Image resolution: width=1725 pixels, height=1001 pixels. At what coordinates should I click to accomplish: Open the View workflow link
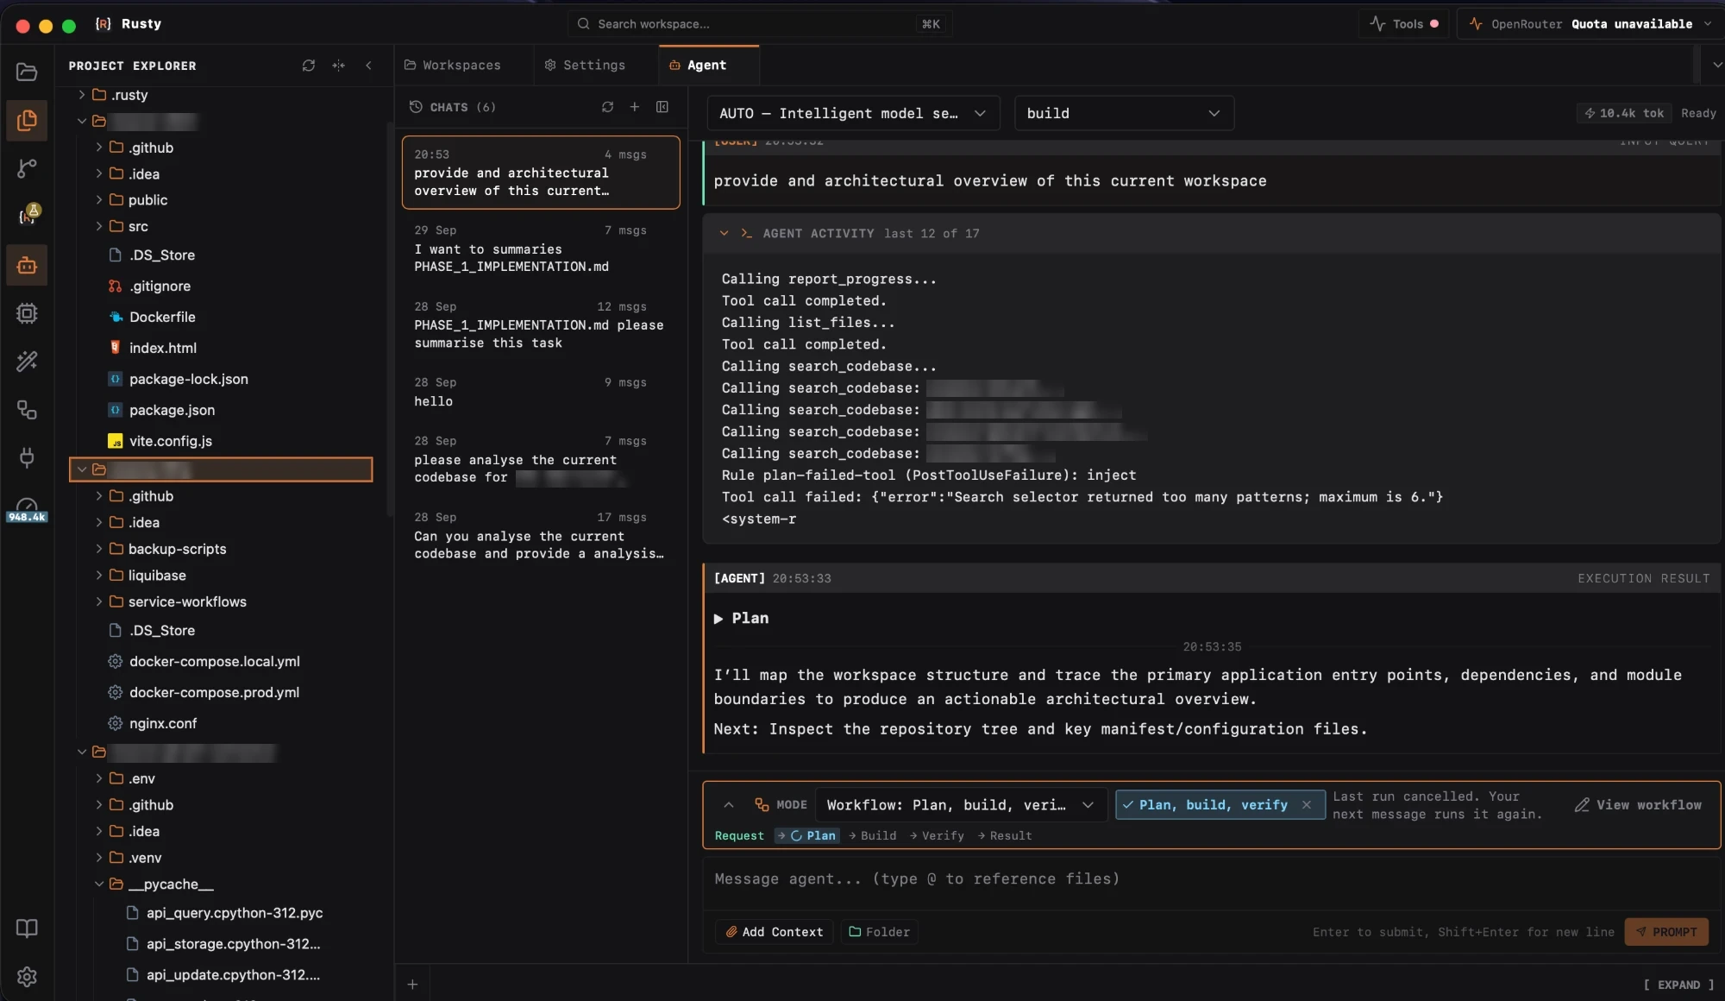coord(1638,805)
